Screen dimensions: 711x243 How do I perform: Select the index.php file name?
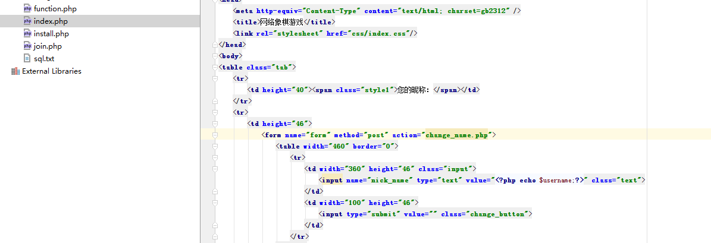point(51,21)
